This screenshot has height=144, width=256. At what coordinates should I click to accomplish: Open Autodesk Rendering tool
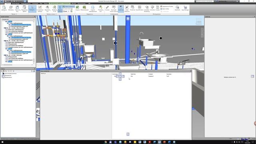pyautogui.click(x=147, y=8)
